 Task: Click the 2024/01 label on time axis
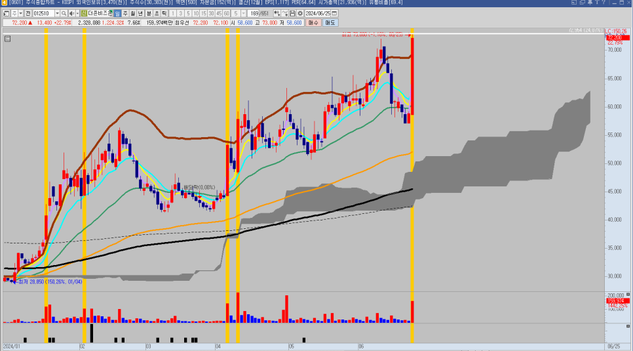click(x=11, y=346)
